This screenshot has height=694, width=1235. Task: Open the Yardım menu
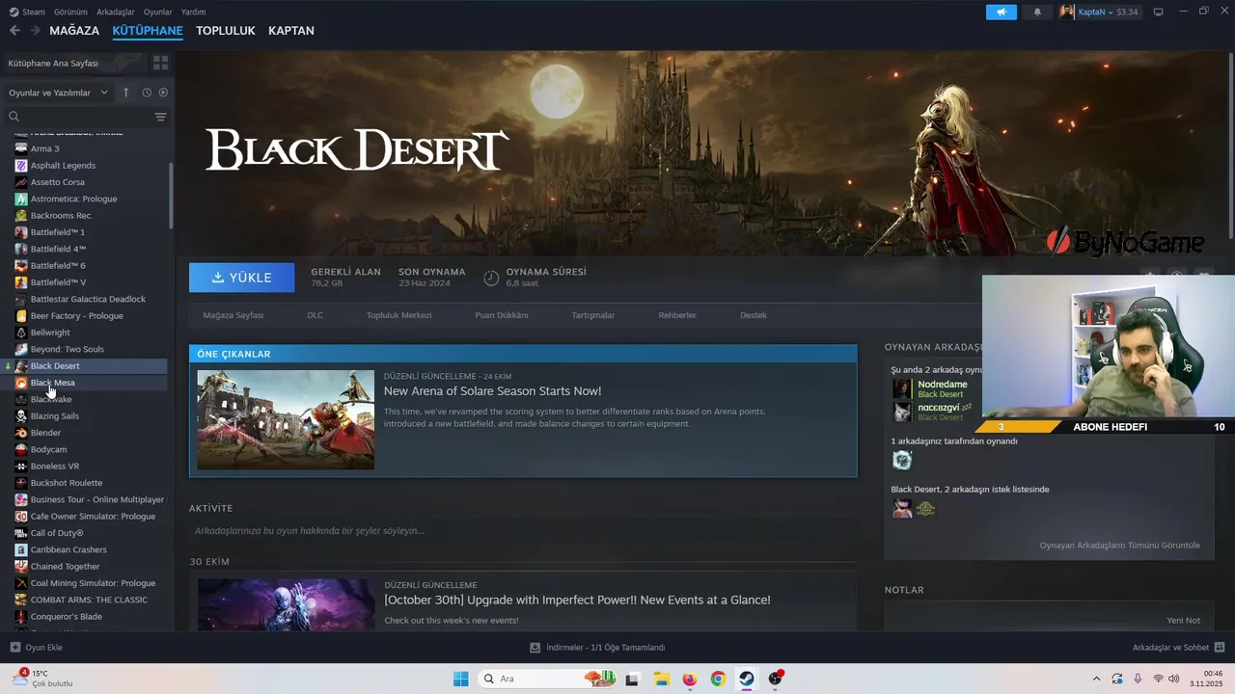pos(193,12)
